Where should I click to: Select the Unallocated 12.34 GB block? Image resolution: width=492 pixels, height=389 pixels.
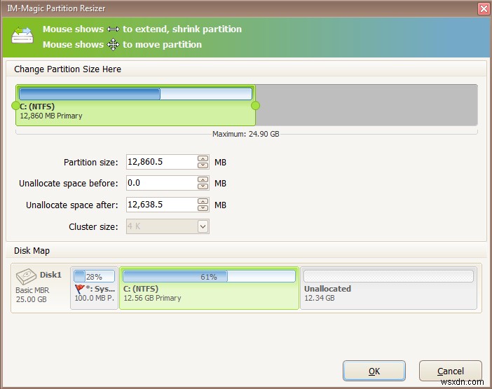point(388,288)
